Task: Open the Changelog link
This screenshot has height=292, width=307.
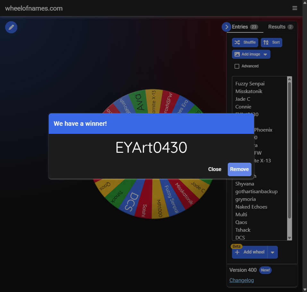Action: pos(242,280)
